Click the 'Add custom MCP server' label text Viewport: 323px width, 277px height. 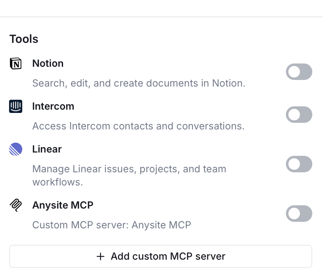(x=168, y=256)
